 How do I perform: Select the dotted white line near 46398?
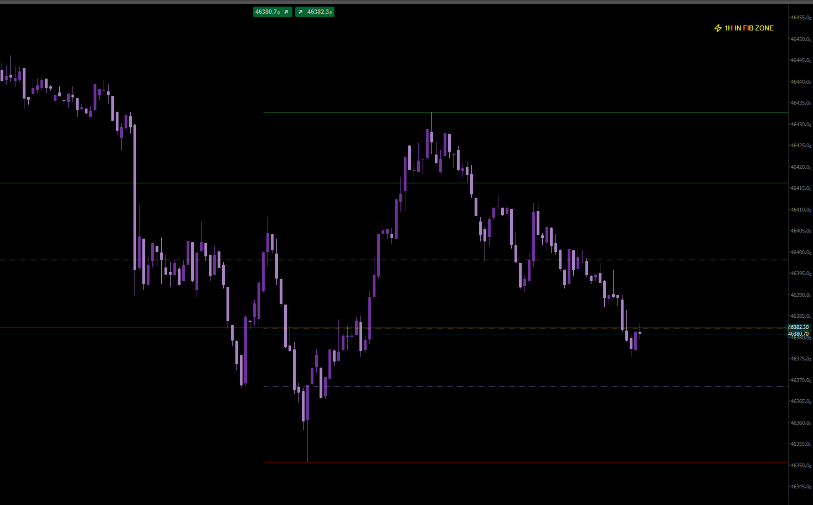coord(332,260)
